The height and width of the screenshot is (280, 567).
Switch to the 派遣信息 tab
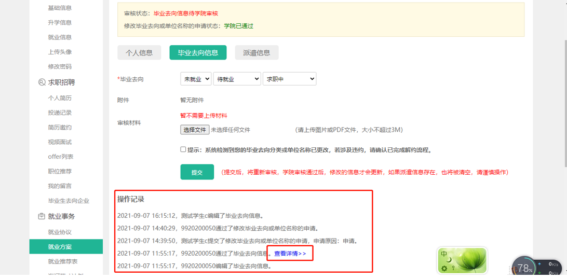(x=256, y=52)
